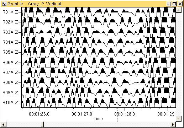Image resolution: width=184 pixels, height=128 pixels.
Task: Click the vertical scrollbar up arrow
Action: 178,10
